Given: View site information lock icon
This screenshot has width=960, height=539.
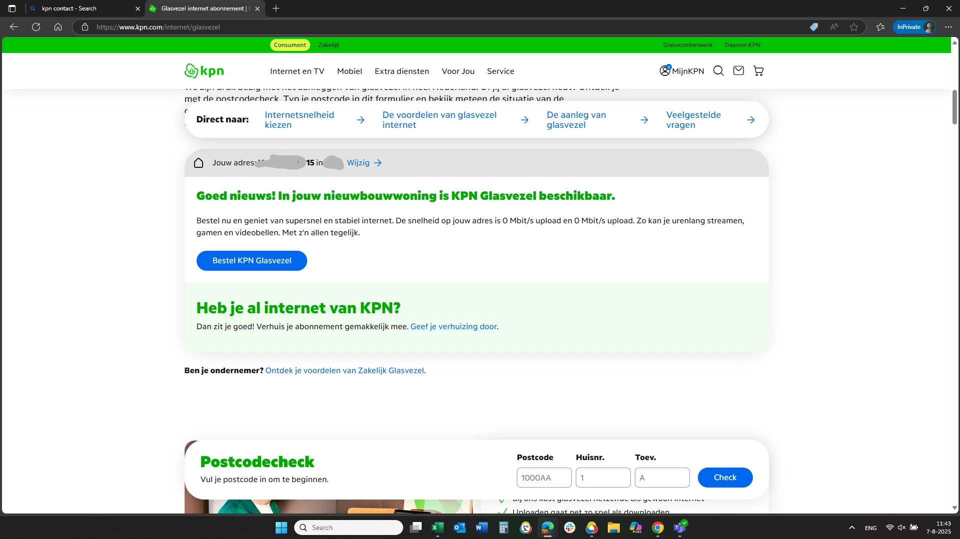Looking at the screenshot, I should tap(85, 27).
